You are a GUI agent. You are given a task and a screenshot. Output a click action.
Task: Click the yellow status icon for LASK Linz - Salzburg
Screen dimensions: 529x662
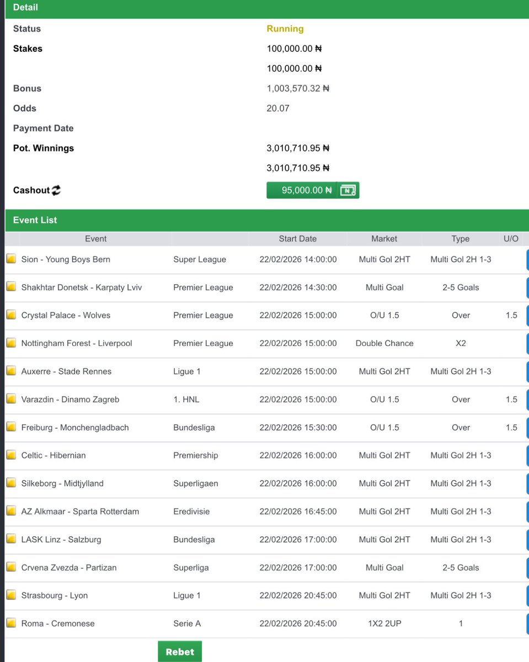pos(11,539)
